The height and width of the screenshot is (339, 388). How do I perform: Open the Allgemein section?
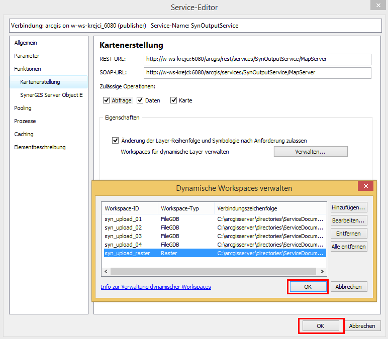(x=26, y=43)
